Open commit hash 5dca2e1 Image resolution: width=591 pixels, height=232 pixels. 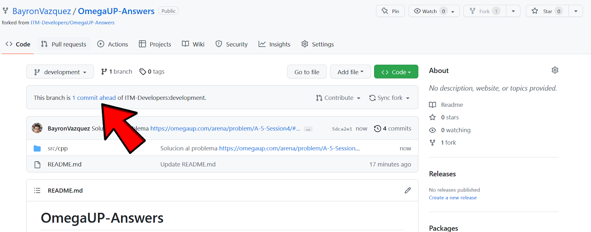coord(342,129)
